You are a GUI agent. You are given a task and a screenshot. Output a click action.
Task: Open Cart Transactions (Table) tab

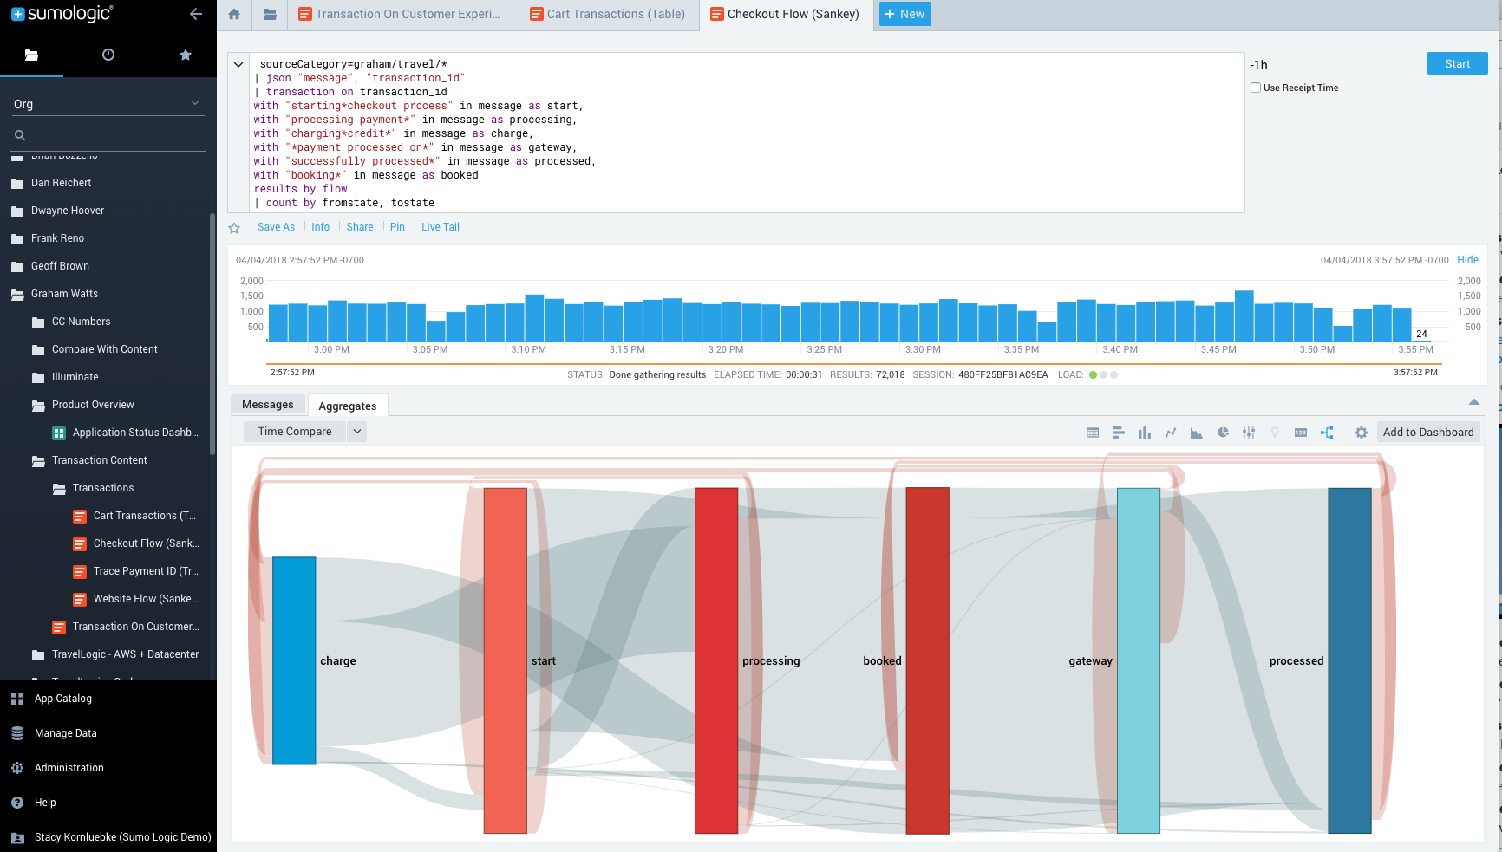pyautogui.click(x=609, y=15)
